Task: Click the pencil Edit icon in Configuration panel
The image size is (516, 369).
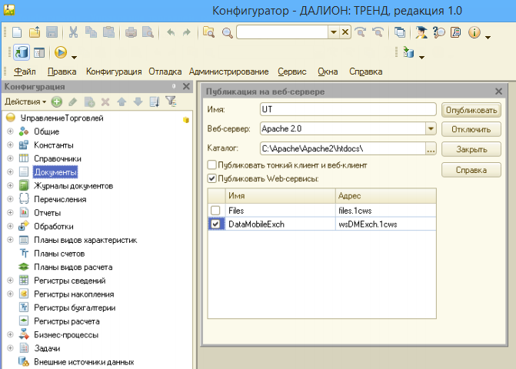Action: click(72, 102)
